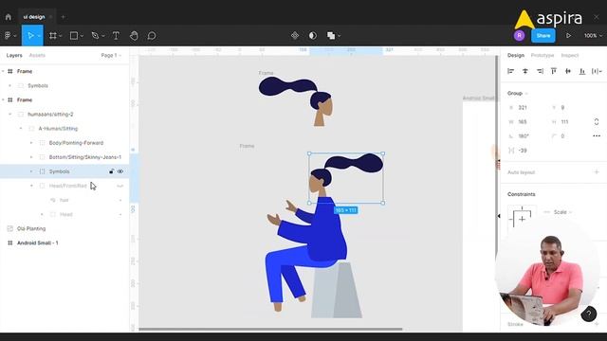Open the more options ellipsis in Design panel
The width and height of the screenshot is (607, 341).
pyautogui.click(x=597, y=136)
